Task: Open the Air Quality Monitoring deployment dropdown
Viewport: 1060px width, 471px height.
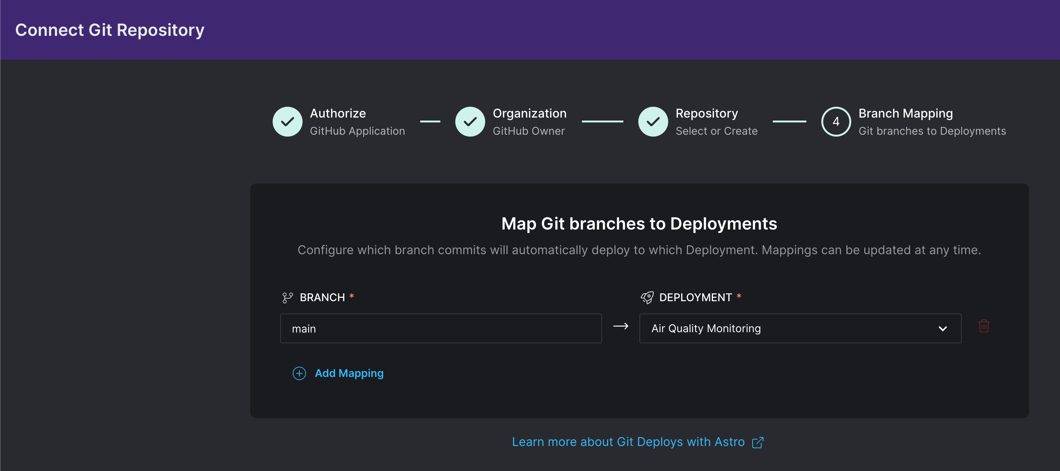Action: pyautogui.click(x=800, y=328)
